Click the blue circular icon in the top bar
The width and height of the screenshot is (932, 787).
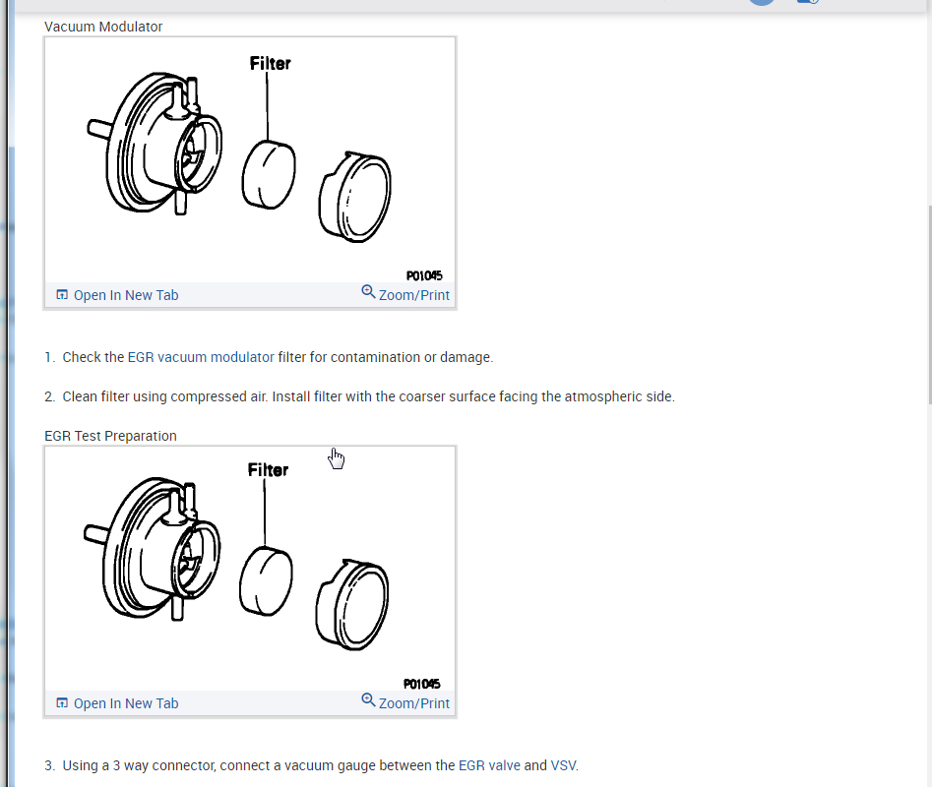point(762,2)
